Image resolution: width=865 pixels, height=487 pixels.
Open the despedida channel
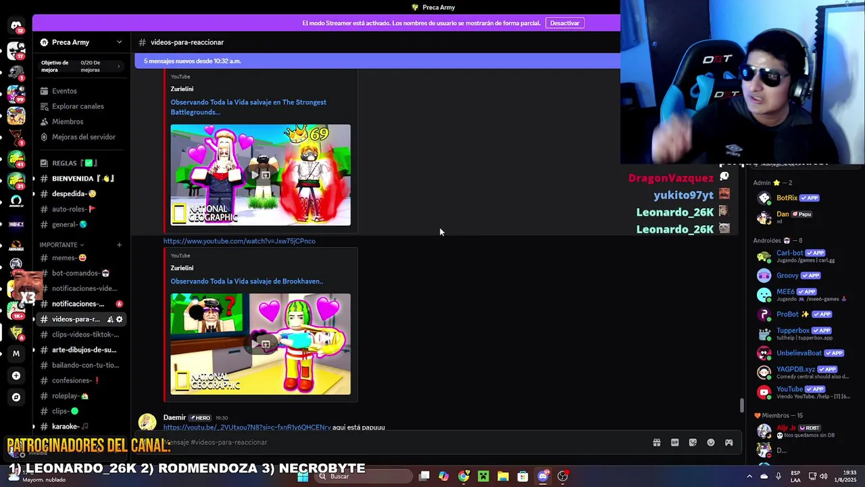(x=74, y=193)
